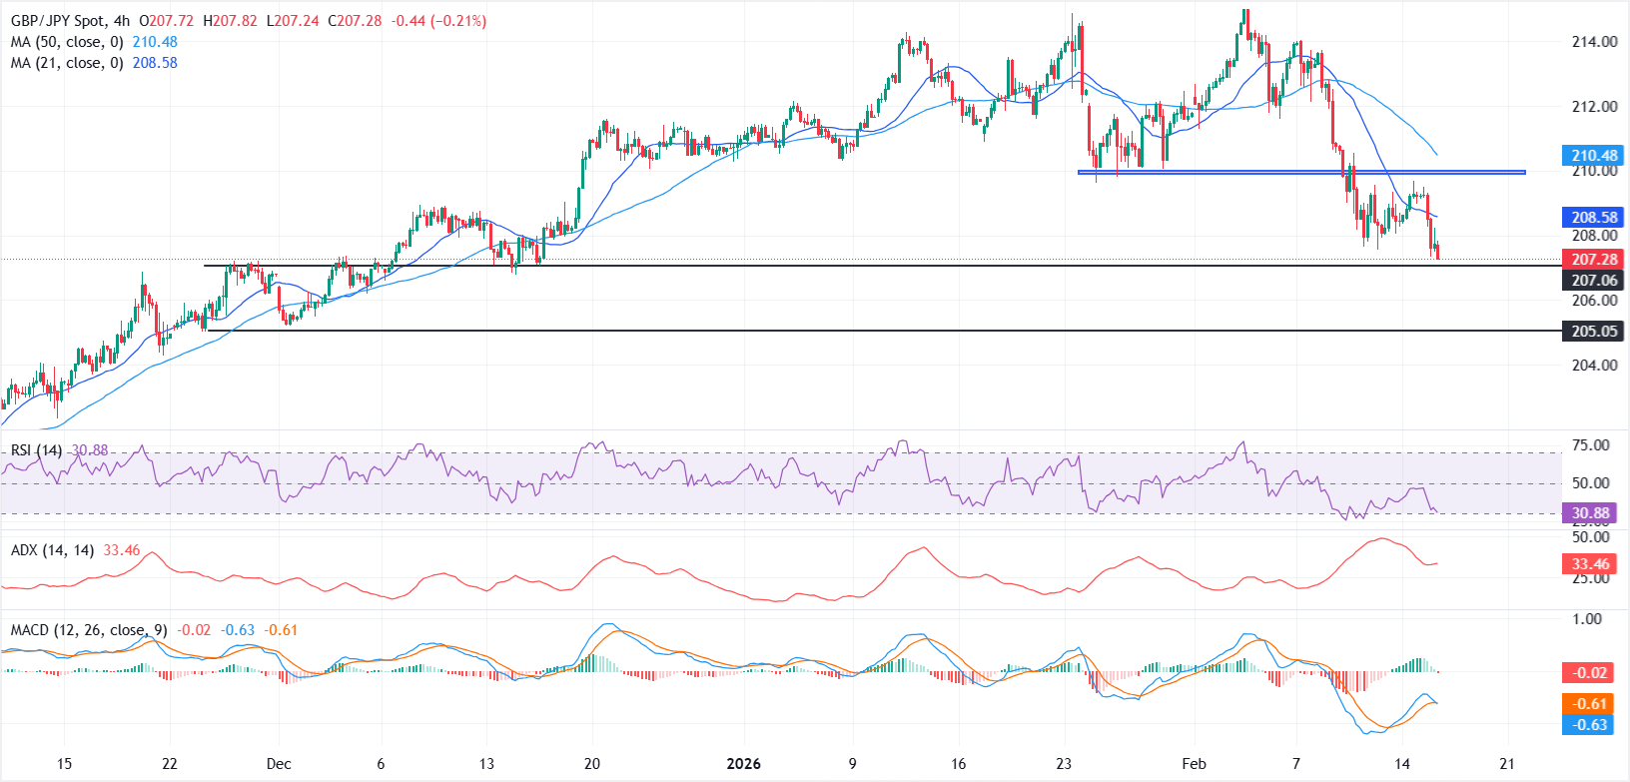The width and height of the screenshot is (1630, 782).
Task: Click the Dec label on date axis
Action: tap(279, 764)
